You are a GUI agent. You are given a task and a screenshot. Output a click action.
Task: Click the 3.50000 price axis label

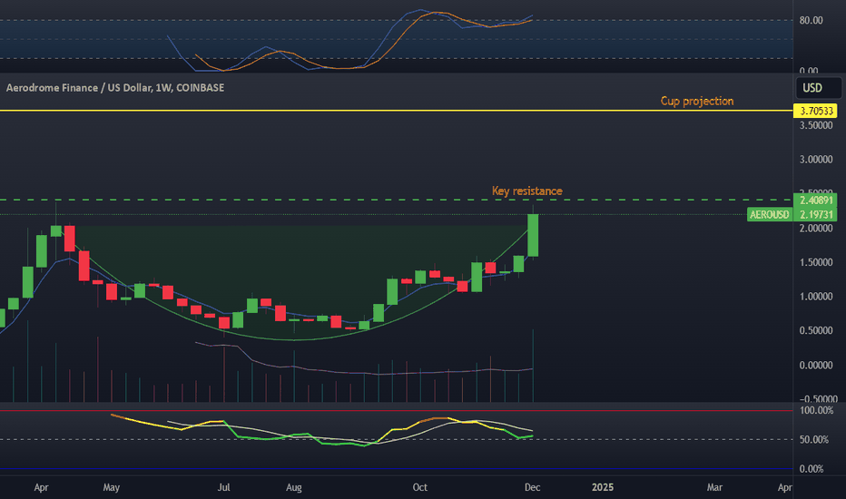[816, 125]
